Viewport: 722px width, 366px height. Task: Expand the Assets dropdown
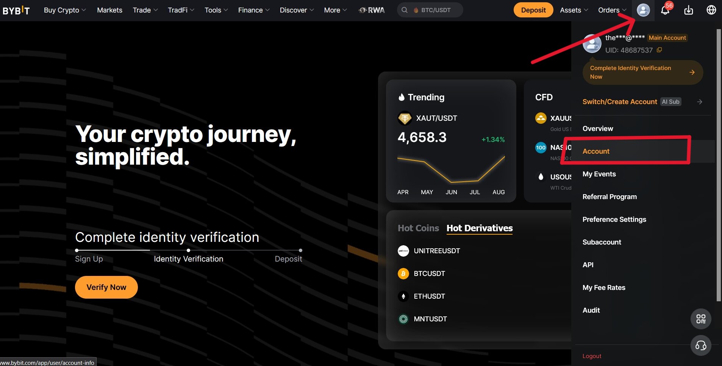click(574, 10)
